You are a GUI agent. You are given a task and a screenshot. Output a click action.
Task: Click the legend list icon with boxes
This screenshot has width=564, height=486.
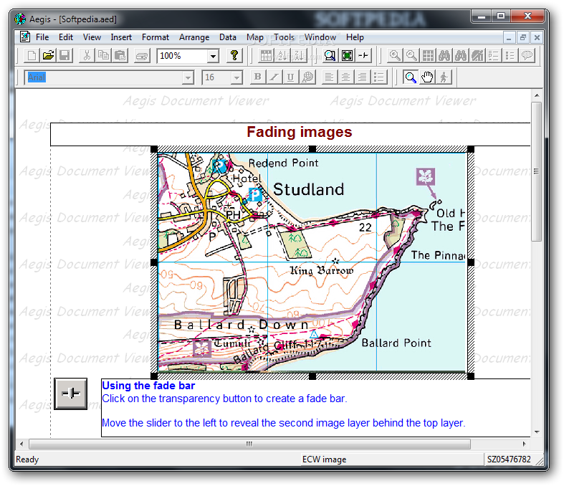pyautogui.click(x=494, y=56)
